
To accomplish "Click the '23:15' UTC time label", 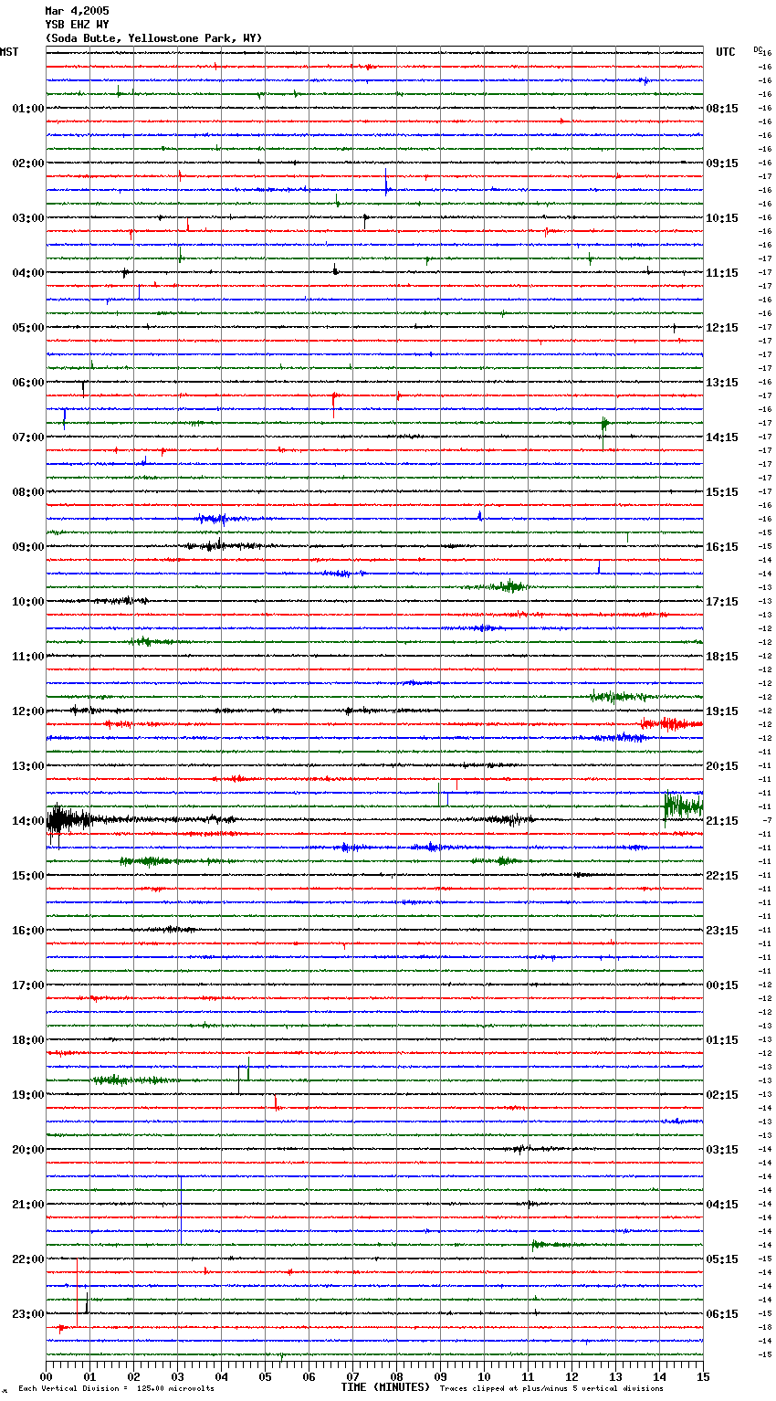I will pyautogui.click(x=722, y=931).
